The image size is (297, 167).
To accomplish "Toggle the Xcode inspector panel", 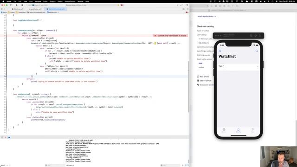I will (x=187, y=5).
